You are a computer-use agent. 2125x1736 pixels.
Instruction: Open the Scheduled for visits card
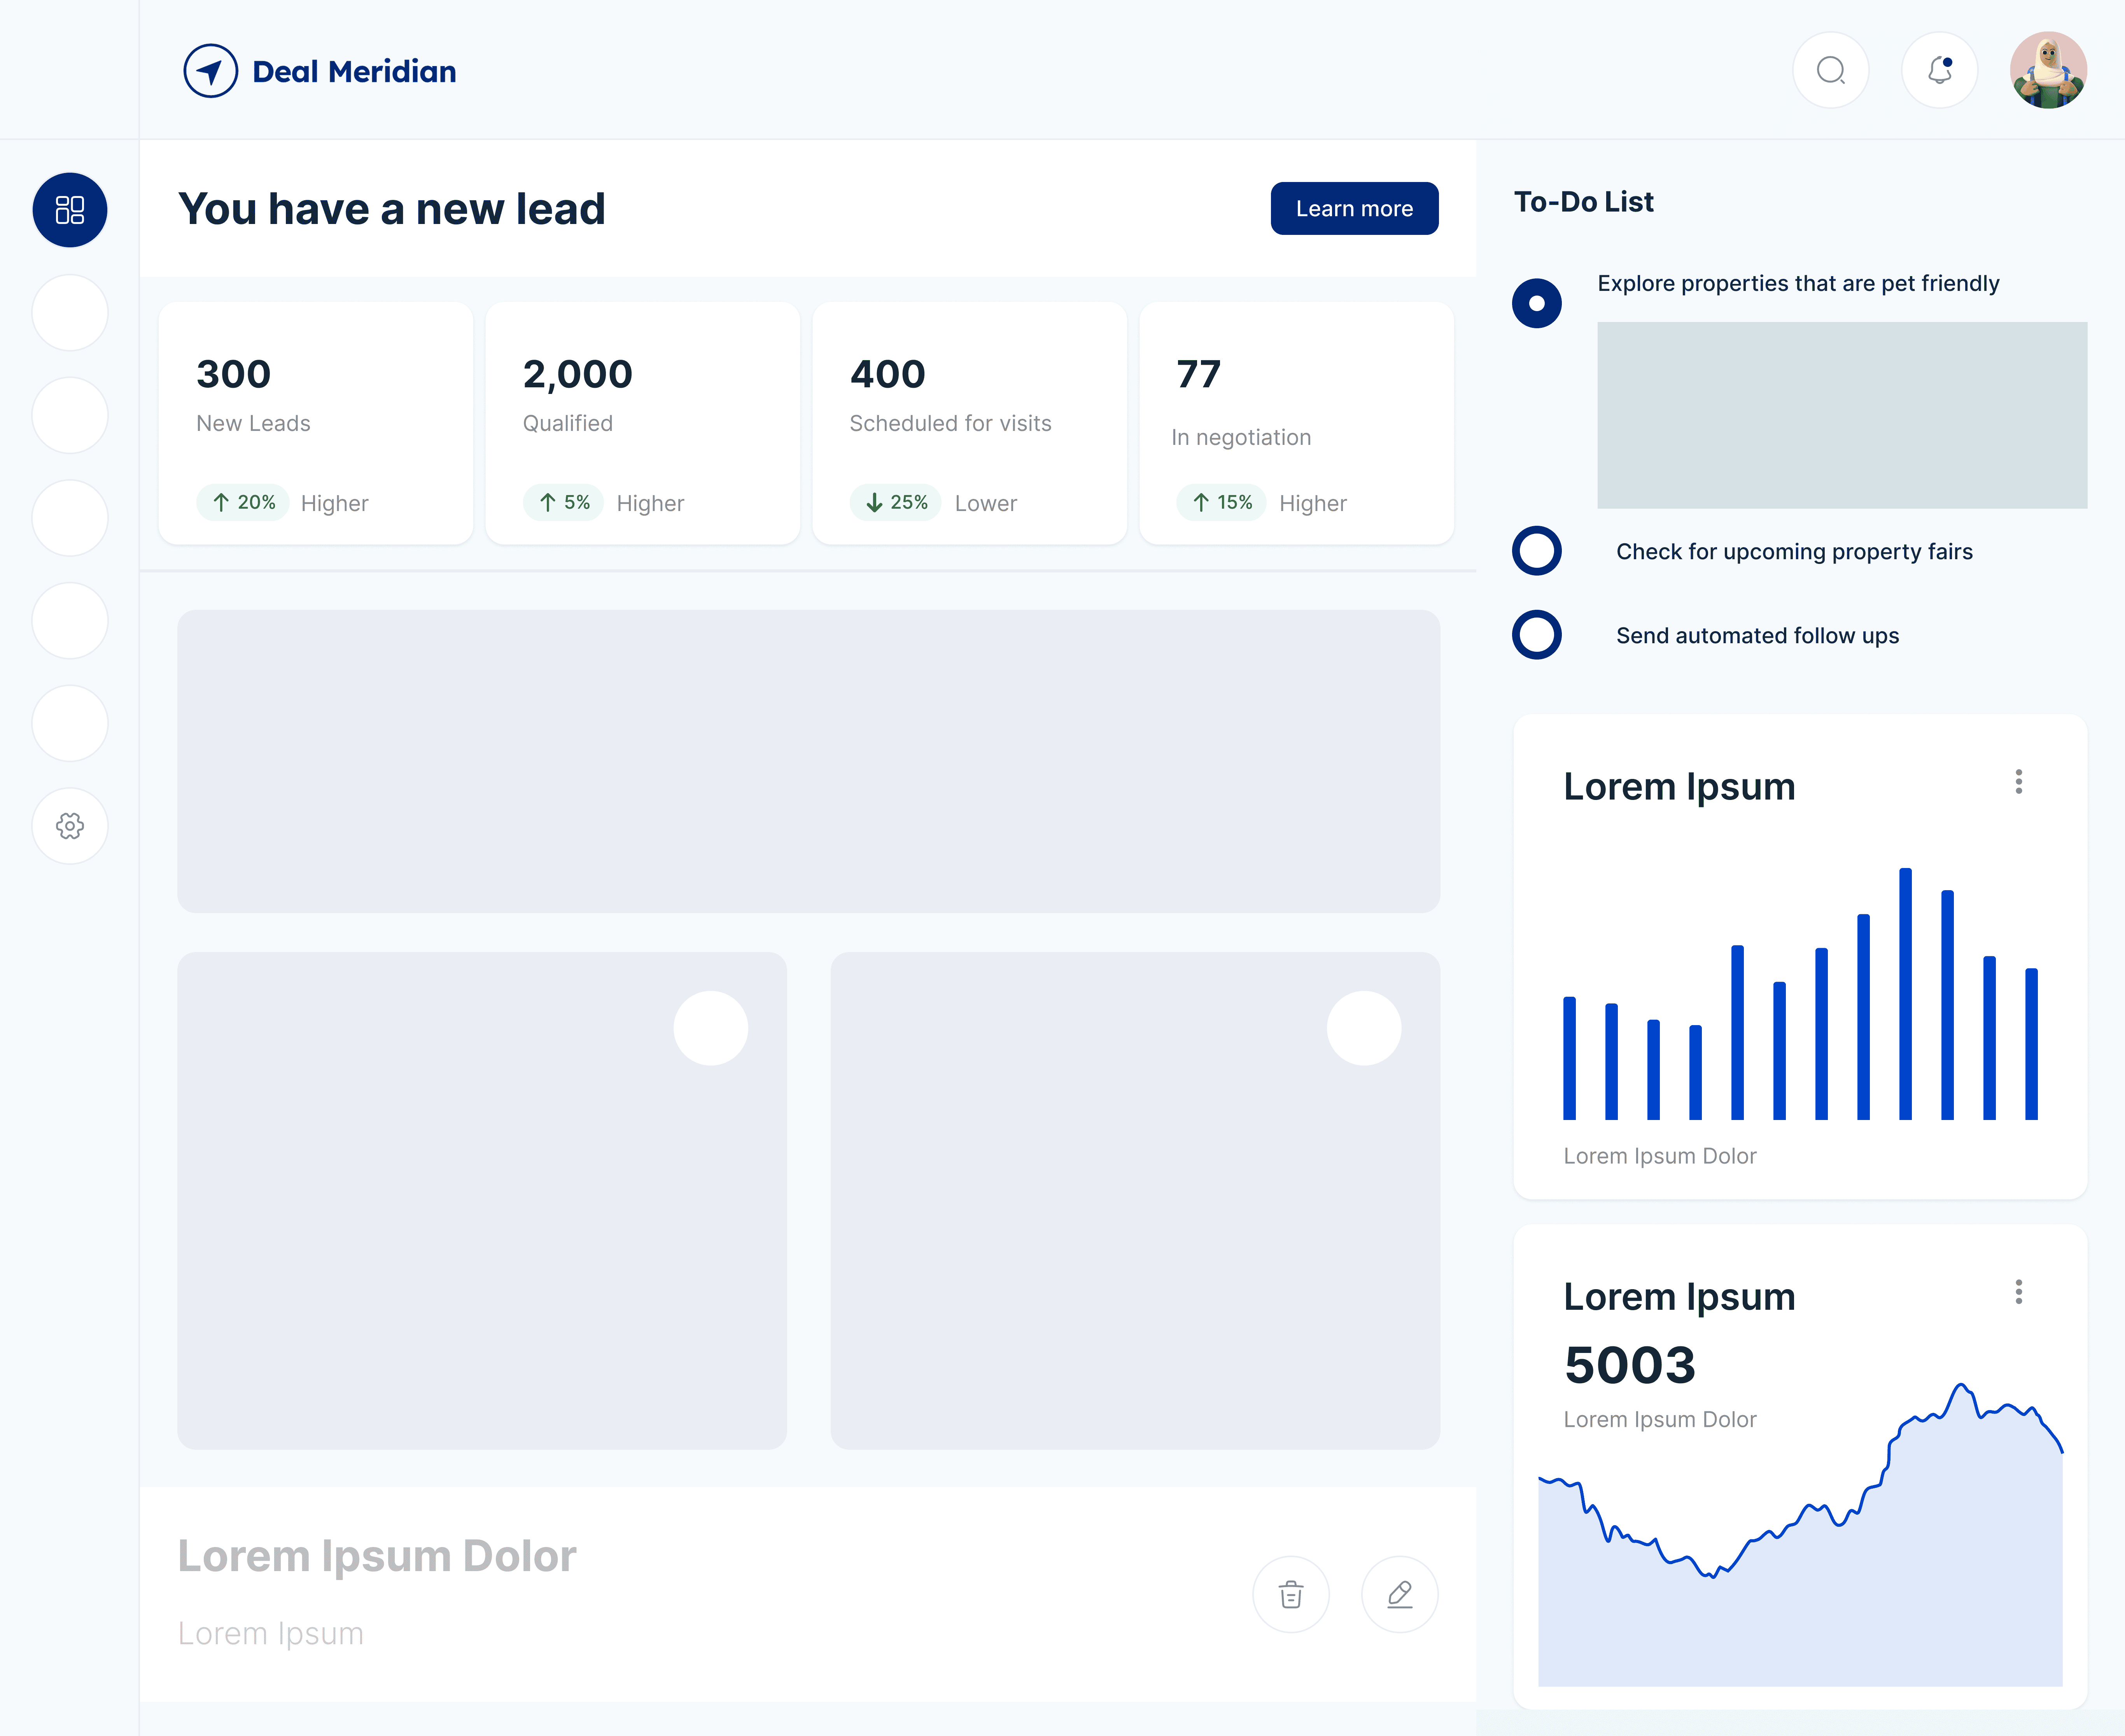969,424
